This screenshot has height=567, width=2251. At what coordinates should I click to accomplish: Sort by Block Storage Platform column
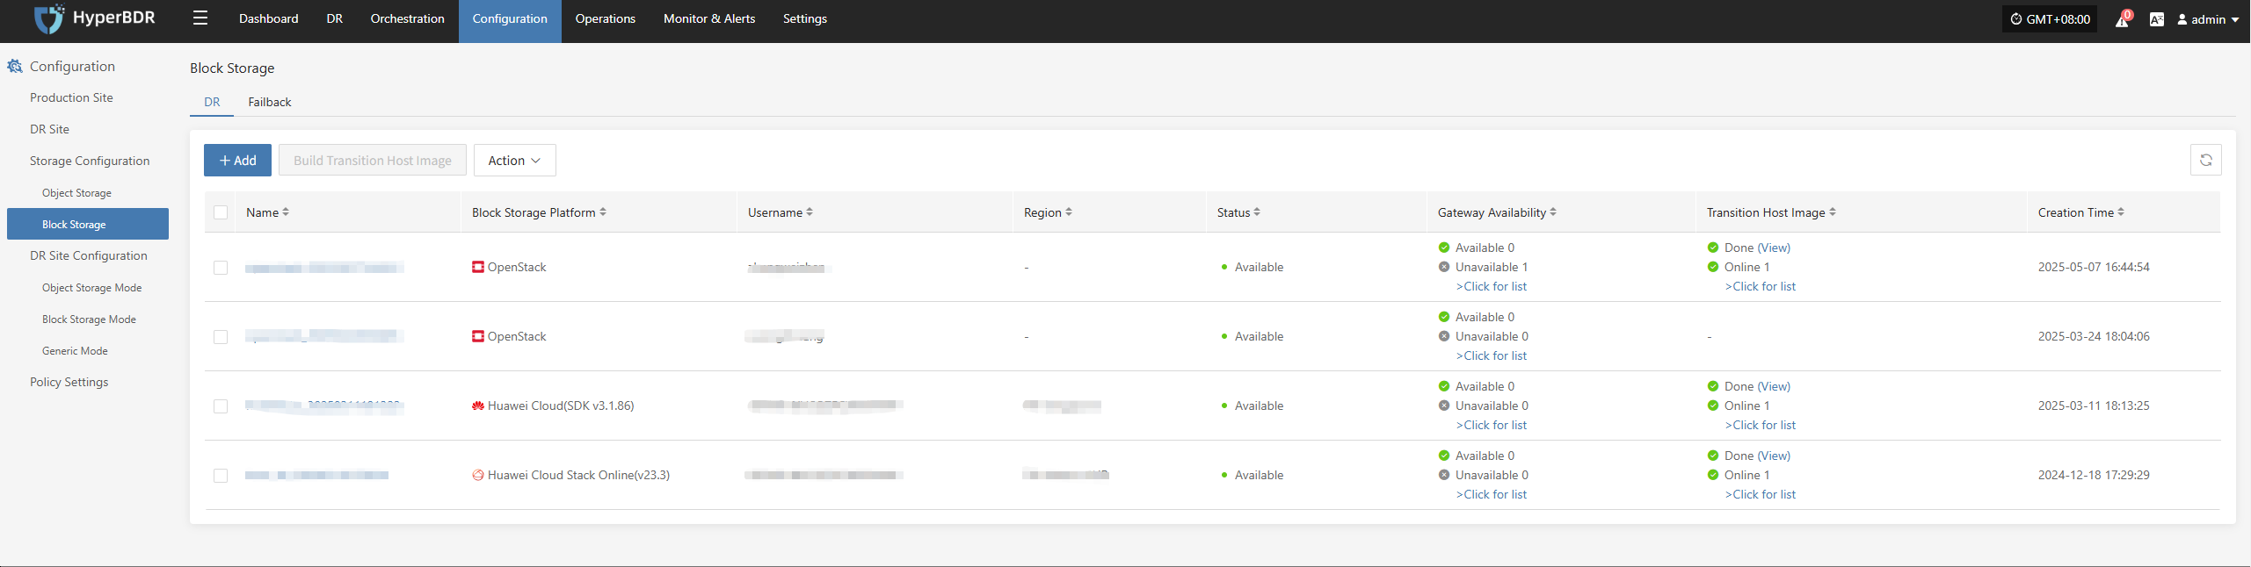603,212
